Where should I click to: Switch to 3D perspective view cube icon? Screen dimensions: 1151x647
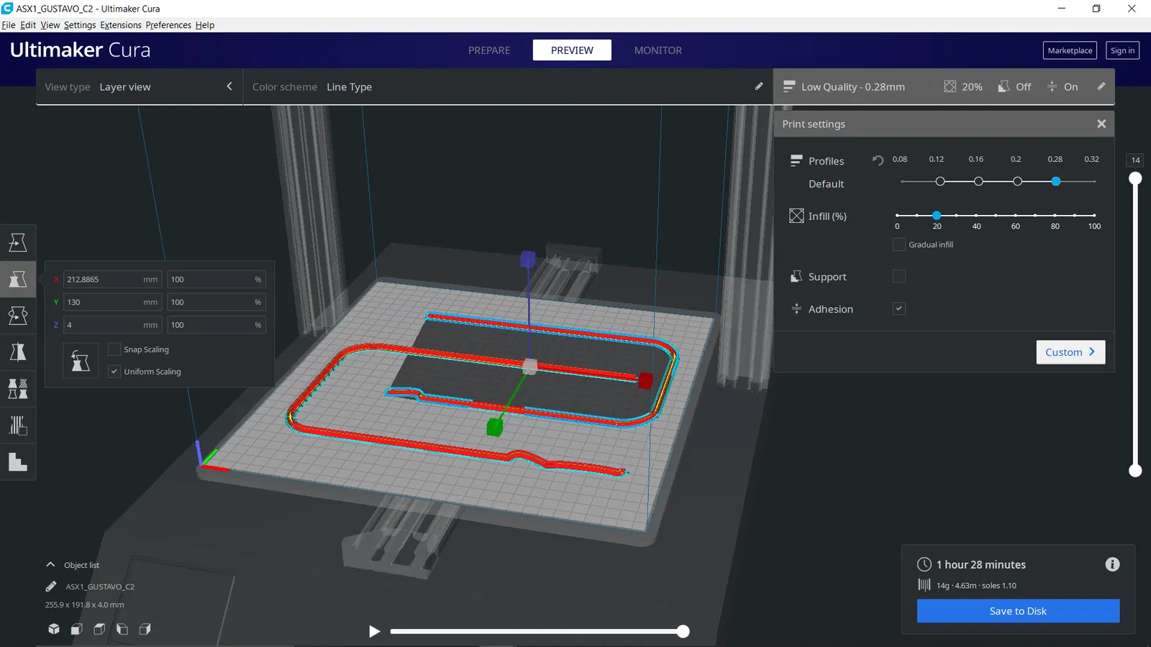pyautogui.click(x=54, y=629)
